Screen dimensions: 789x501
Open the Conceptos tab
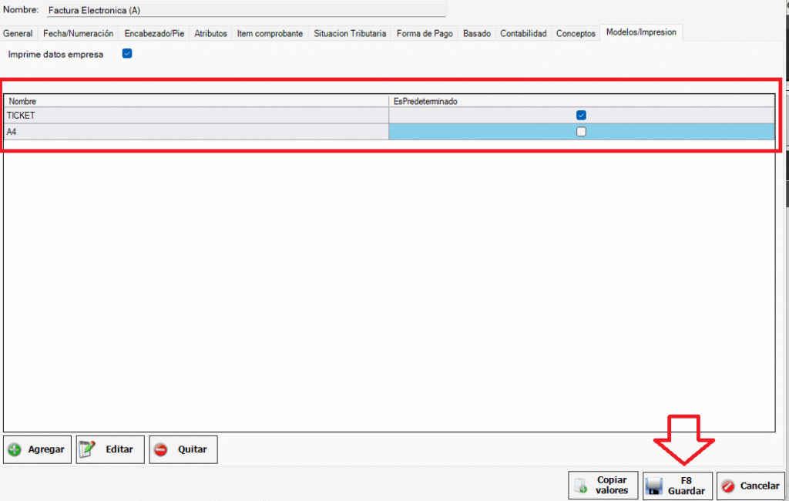click(576, 34)
